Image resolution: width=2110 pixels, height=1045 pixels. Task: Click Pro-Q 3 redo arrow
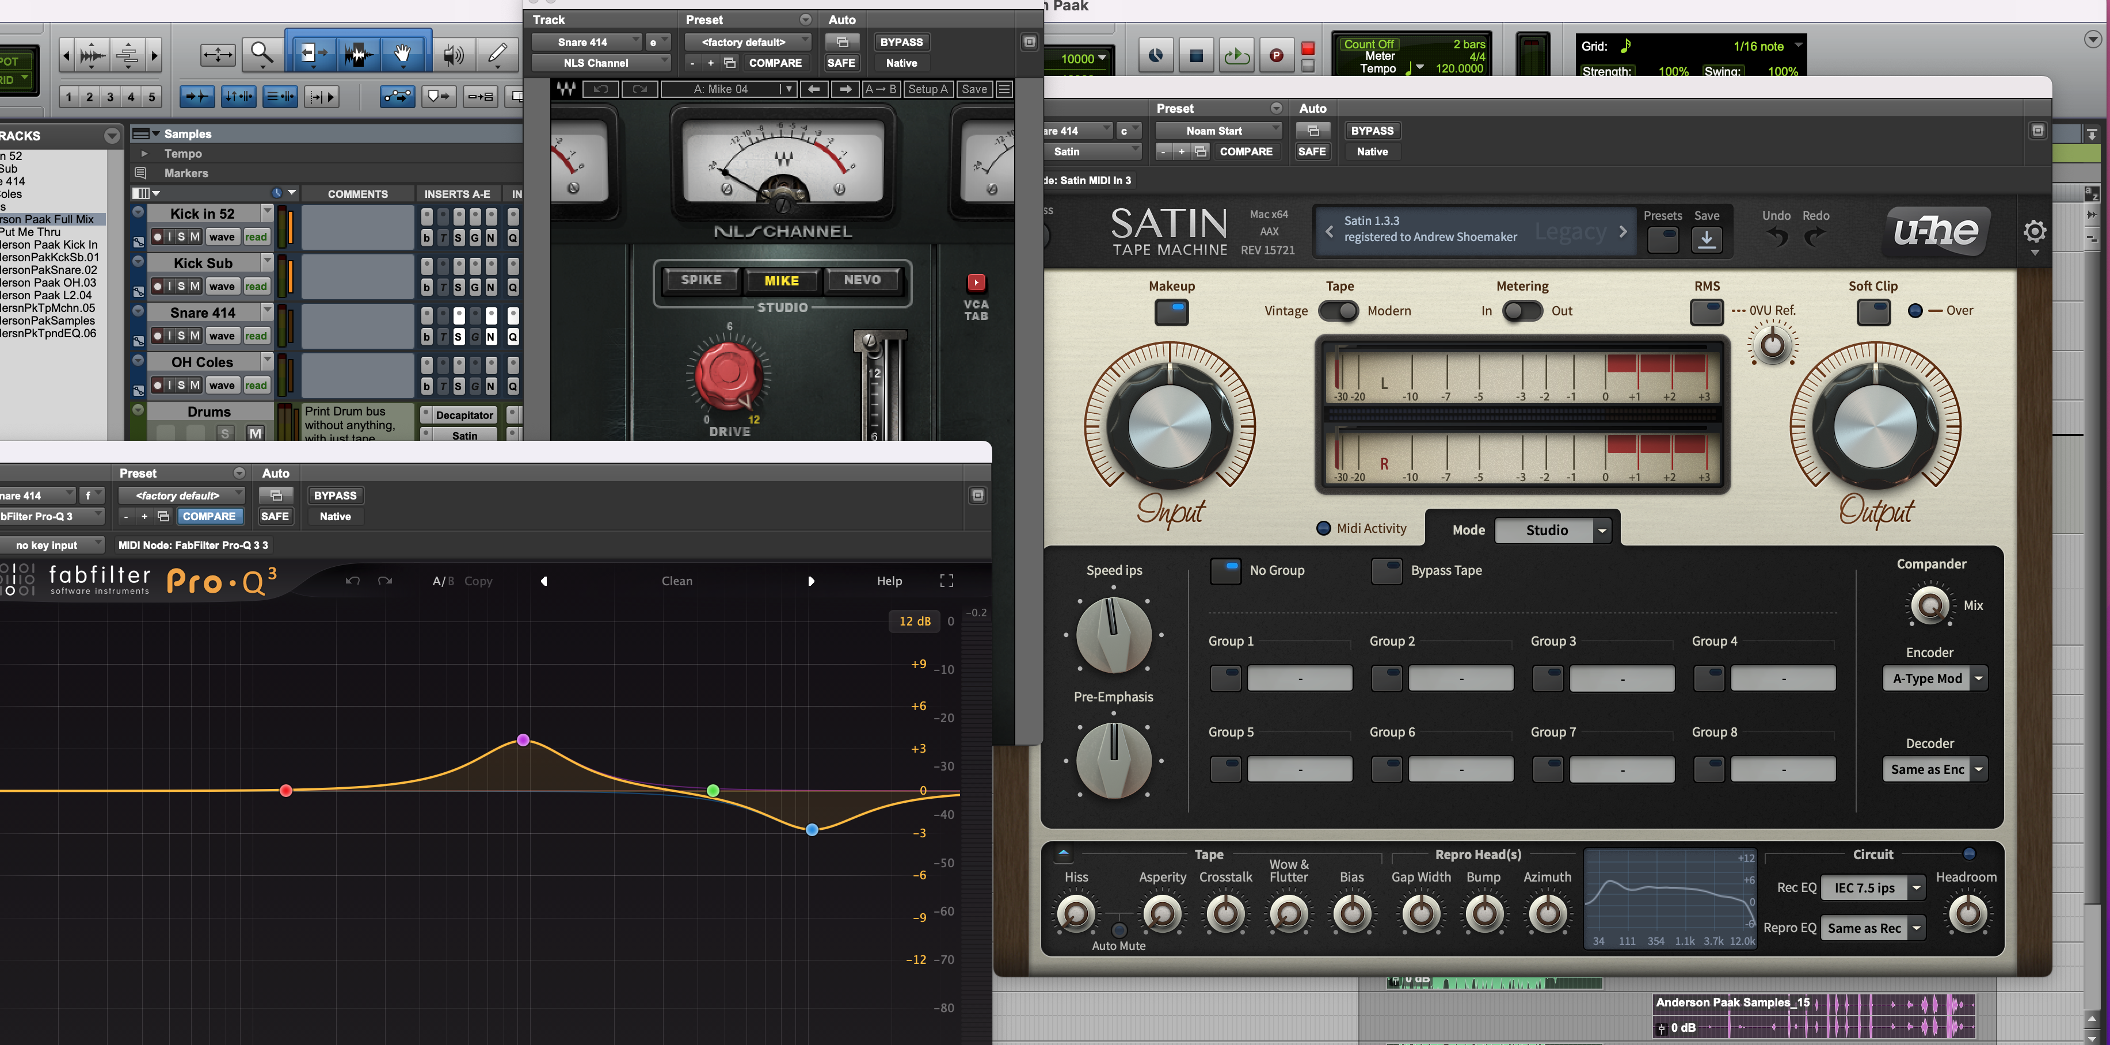tap(385, 581)
